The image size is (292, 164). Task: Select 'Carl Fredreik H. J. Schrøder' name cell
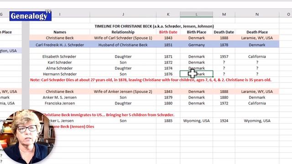tap(60, 45)
